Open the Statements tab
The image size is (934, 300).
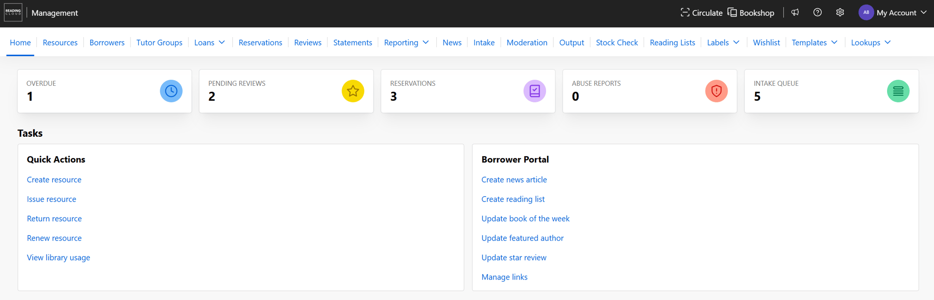353,42
